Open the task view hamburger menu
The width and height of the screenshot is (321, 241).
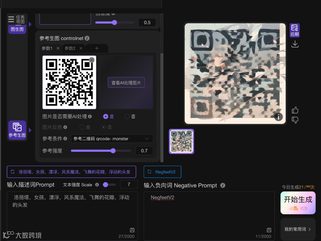[11, 19]
